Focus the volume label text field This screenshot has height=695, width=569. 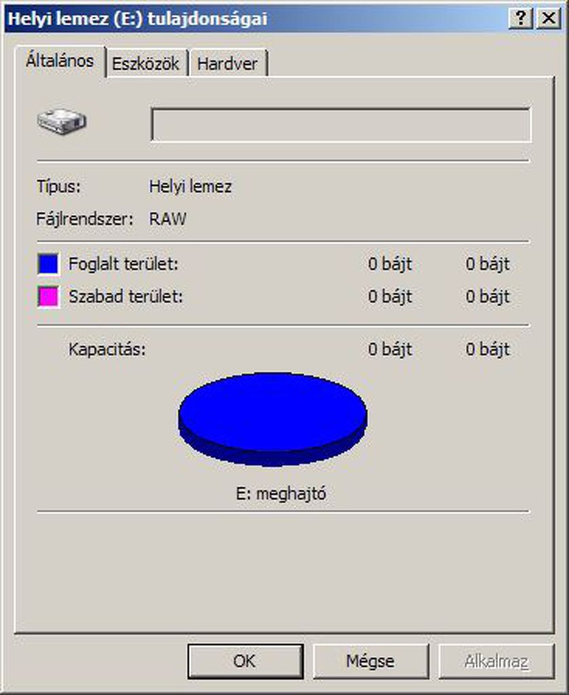point(341,125)
